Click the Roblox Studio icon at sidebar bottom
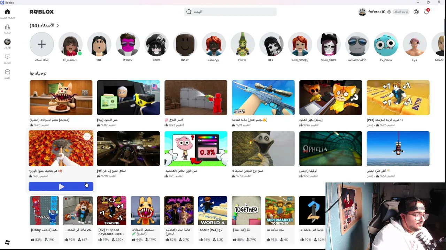446x250 pixels. click(7, 242)
